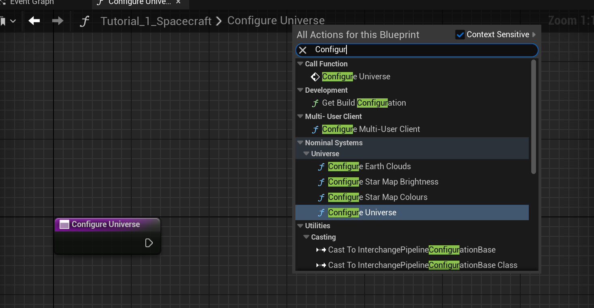Click the function icon beside Tutorial_1_Spacecraft breadcrumb
594x308 pixels.
[x=84, y=21]
